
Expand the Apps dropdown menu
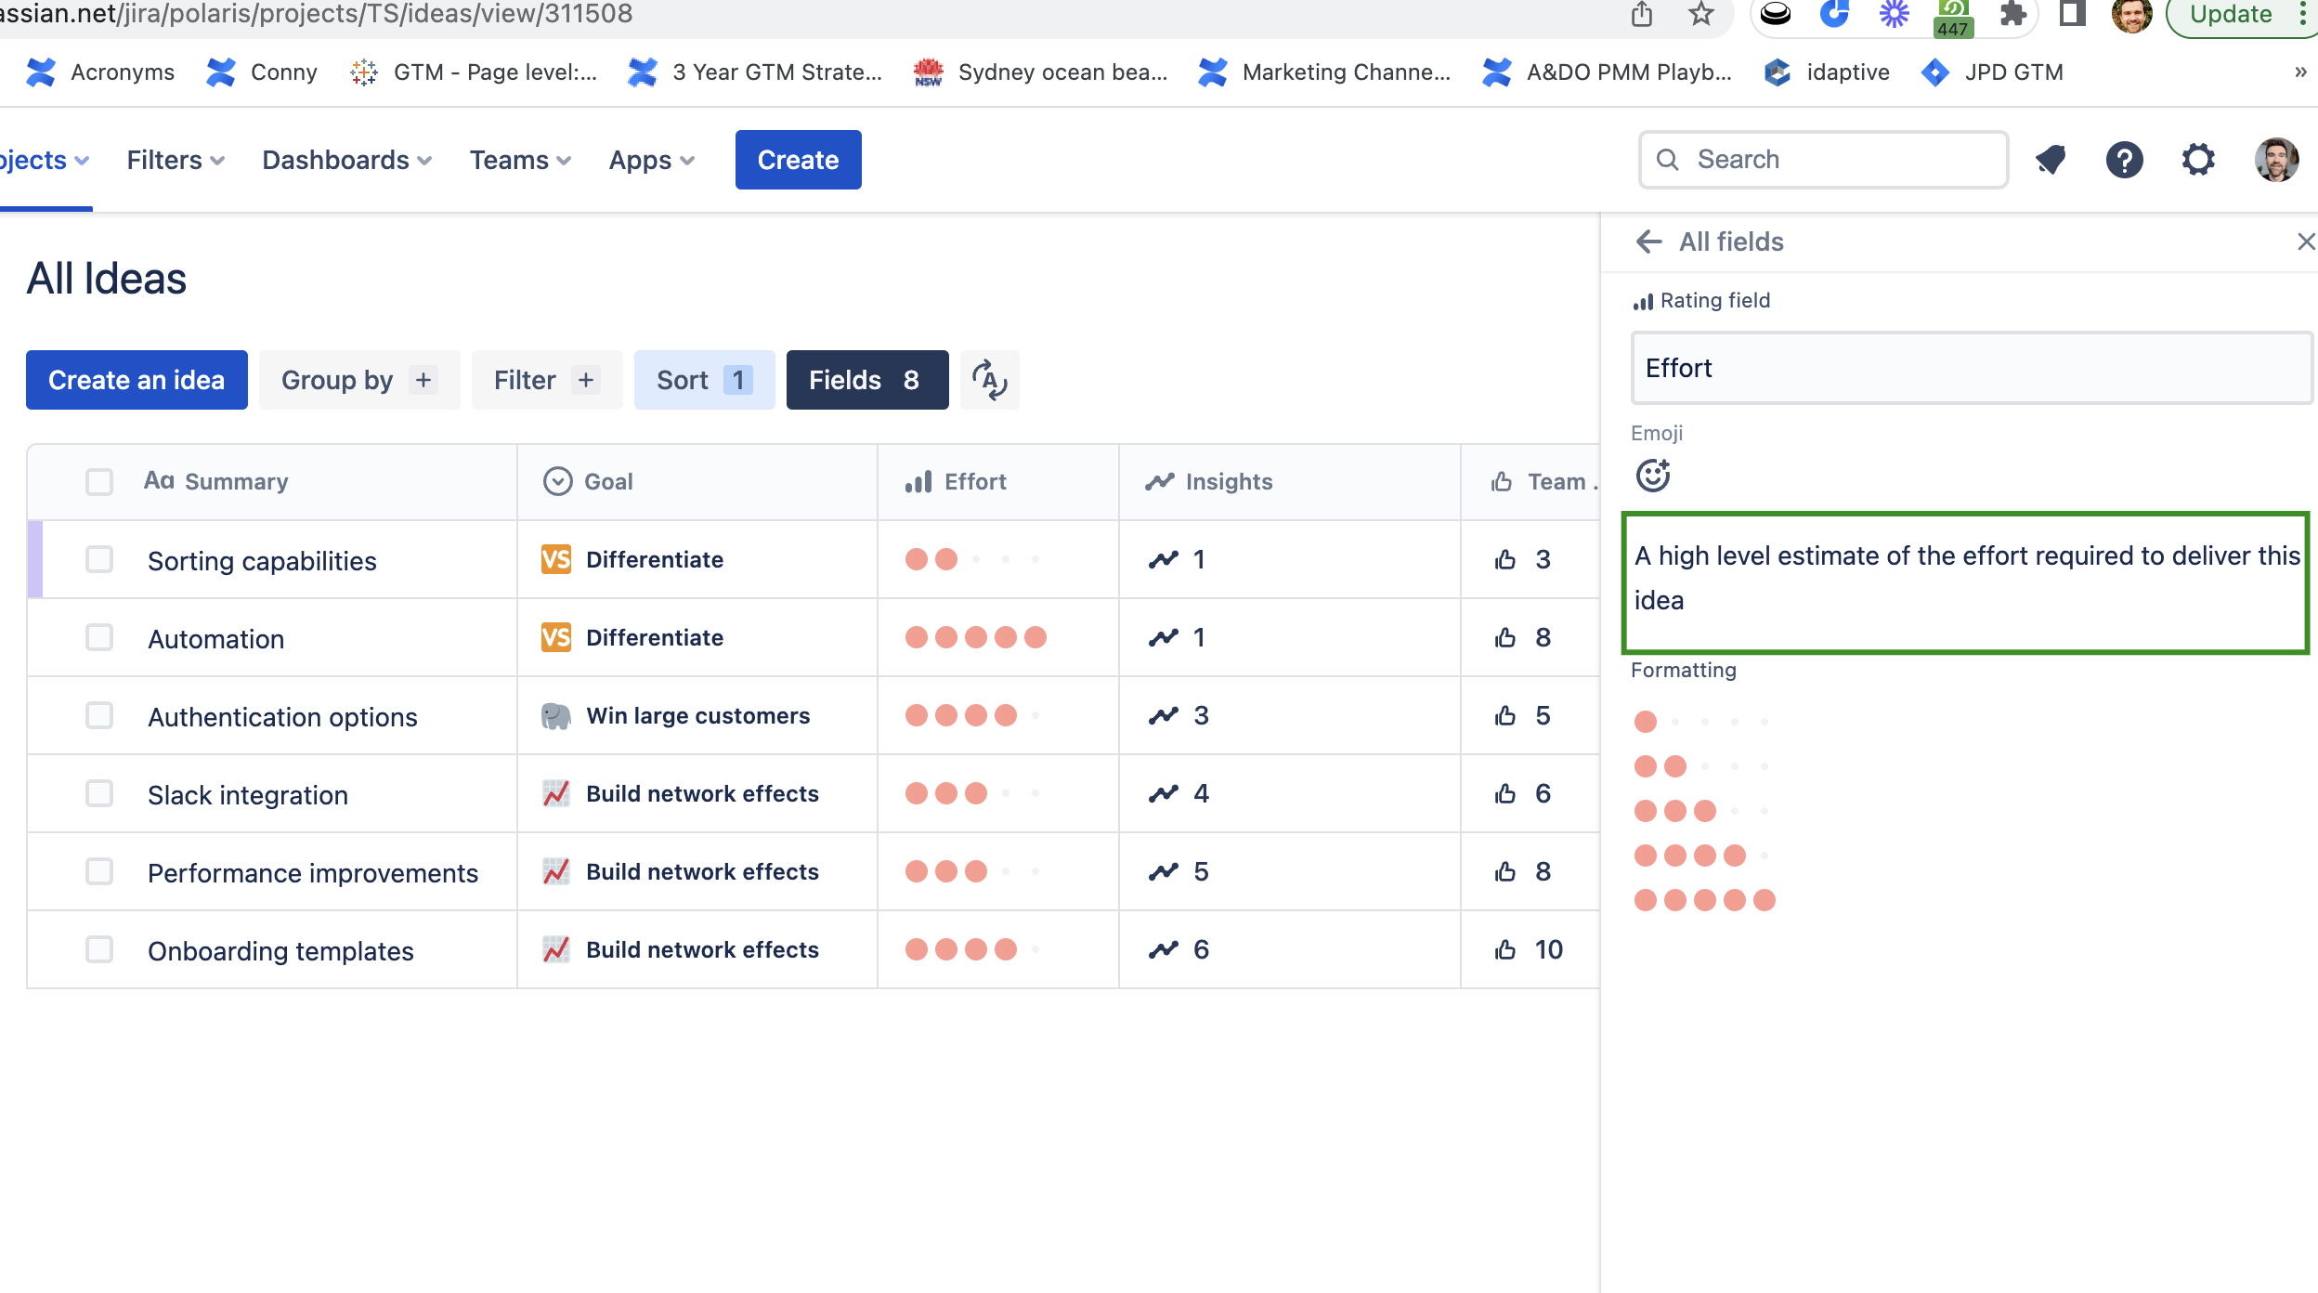click(x=651, y=160)
